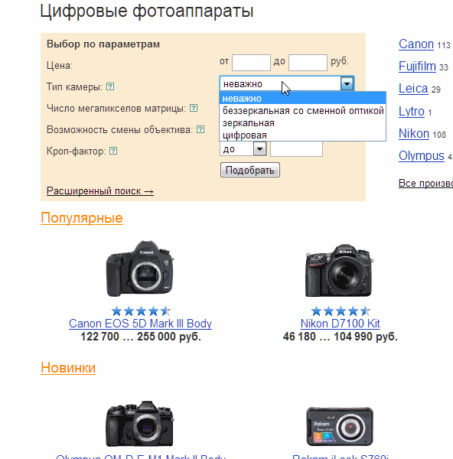Click the Подобрать button
This screenshot has width=453, height=459.
[250, 170]
